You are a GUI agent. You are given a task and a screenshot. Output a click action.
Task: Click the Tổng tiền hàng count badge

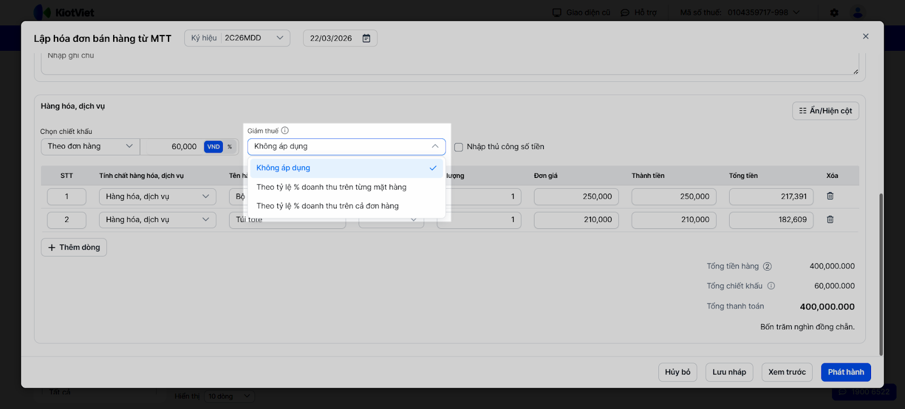click(x=768, y=267)
